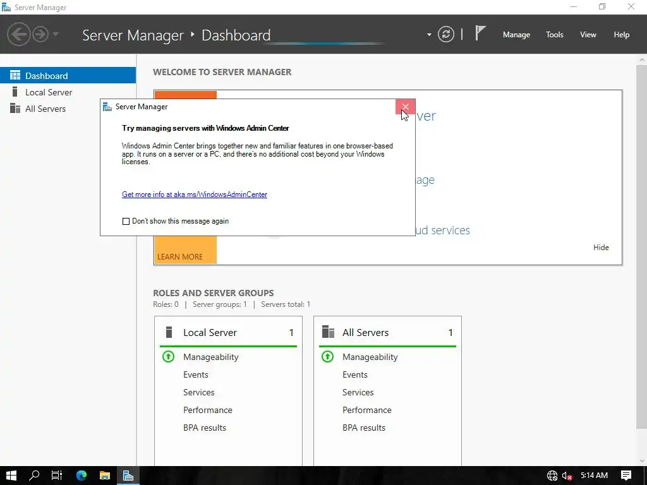This screenshot has height=485, width=647.
Task: Click Server Manager taskbar icon
Action: [x=128, y=476]
